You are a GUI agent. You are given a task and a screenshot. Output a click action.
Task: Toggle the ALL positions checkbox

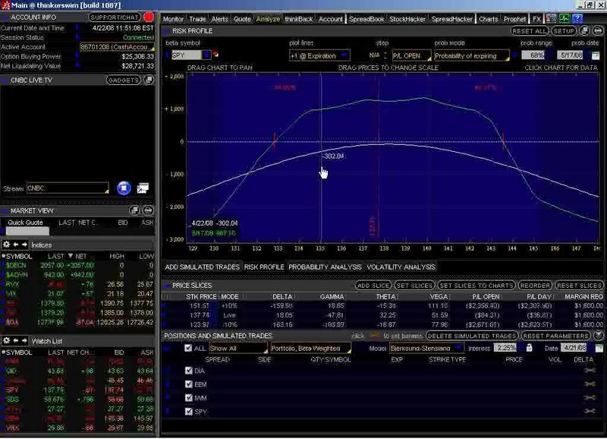click(188, 348)
